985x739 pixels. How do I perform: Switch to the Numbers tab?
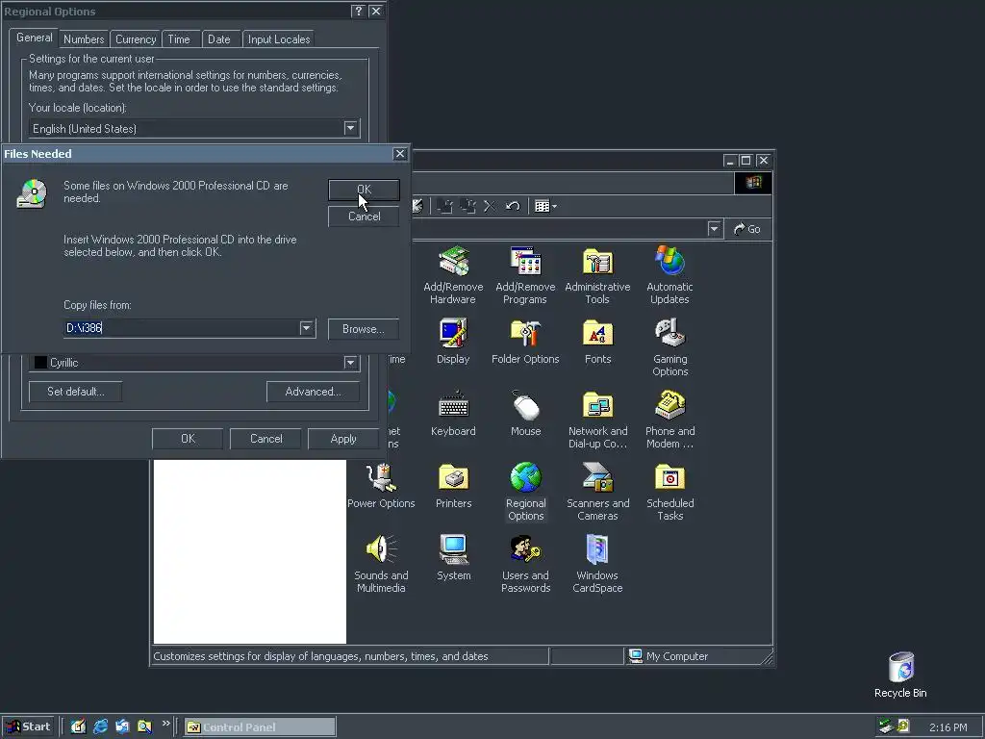[84, 38]
